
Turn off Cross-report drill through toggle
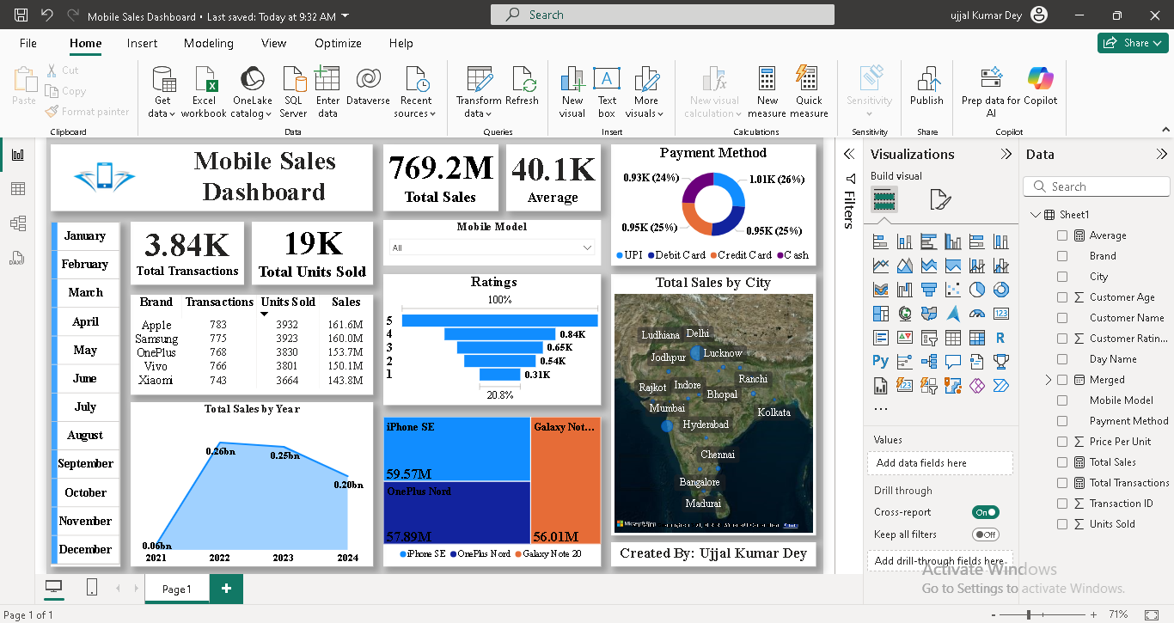coord(986,512)
